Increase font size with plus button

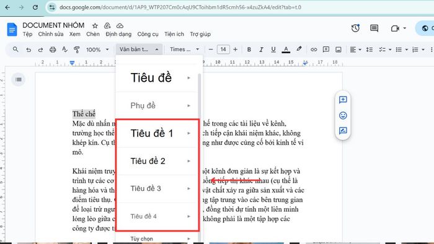[x=235, y=50]
